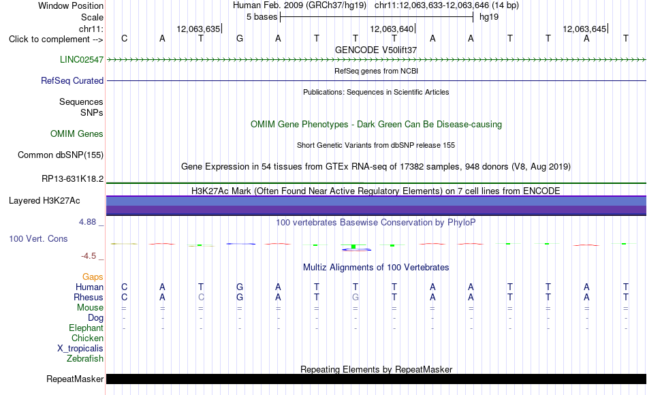The height and width of the screenshot is (395, 647).
Task: Open the 100 vertebrates Basewise Conservation title
Action: (x=376, y=222)
